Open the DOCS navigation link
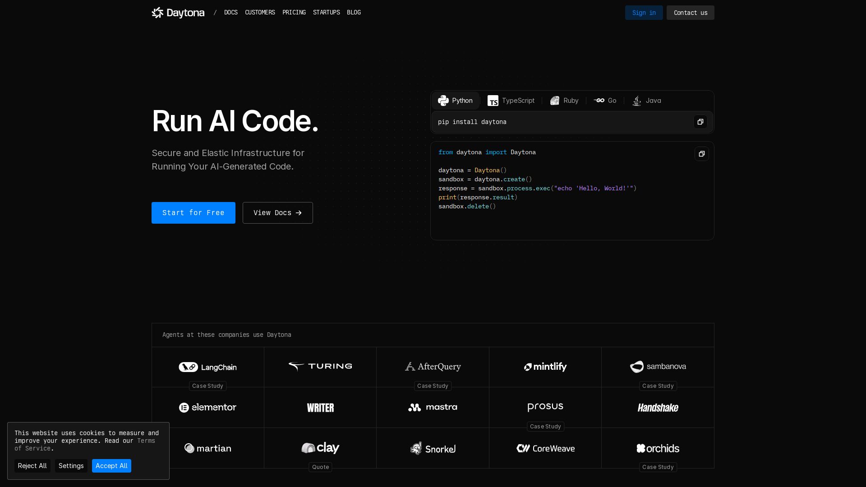This screenshot has width=866, height=487. [x=231, y=13]
